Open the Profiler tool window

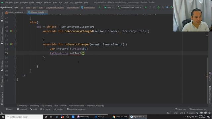point(58,109)
